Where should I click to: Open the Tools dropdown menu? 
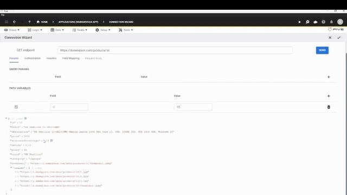click(126, 30)
